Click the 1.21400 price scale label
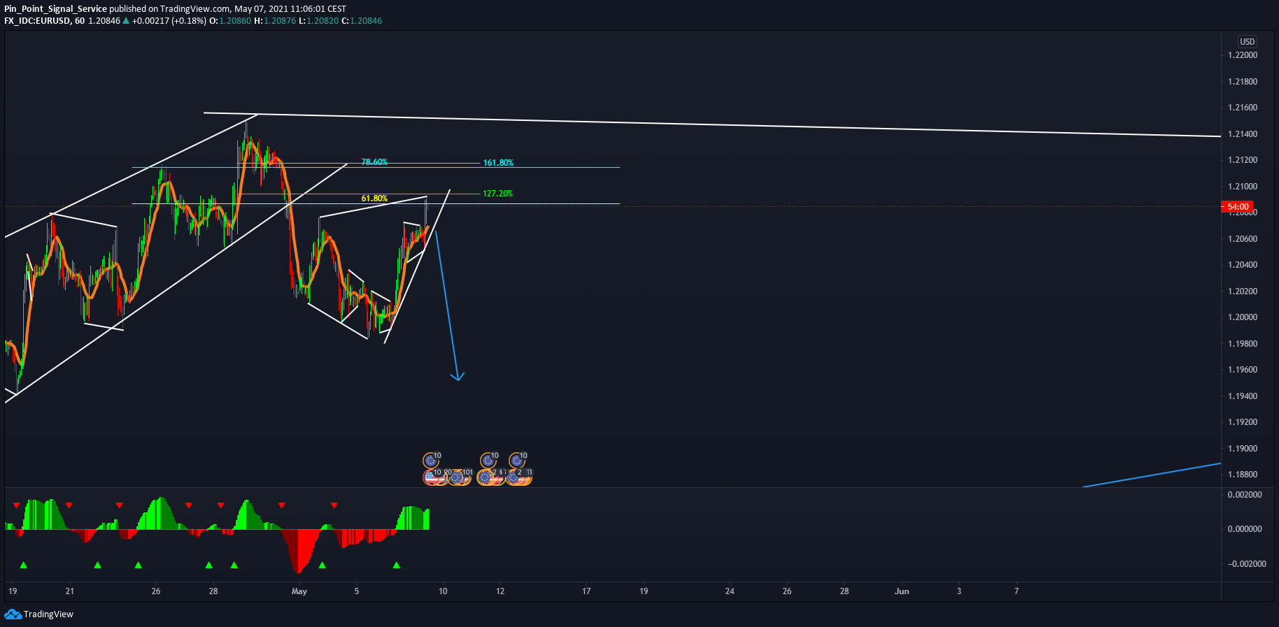1279x627 pixels. point(1243,134)
